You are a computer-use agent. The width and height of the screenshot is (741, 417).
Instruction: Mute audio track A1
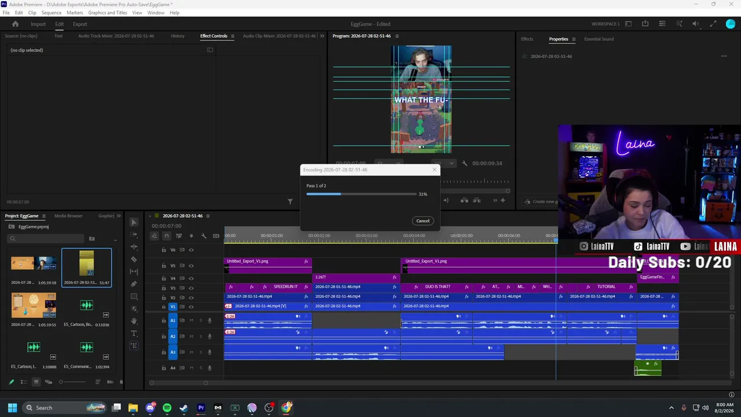click(192, 320)
